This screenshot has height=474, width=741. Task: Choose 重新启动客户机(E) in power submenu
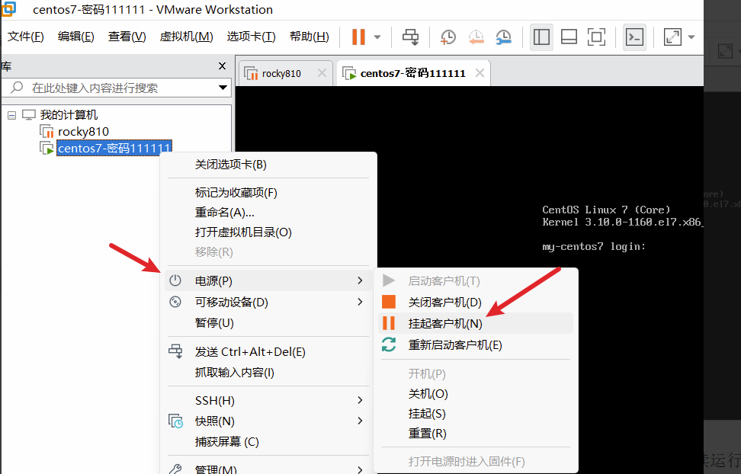point(476,345)
